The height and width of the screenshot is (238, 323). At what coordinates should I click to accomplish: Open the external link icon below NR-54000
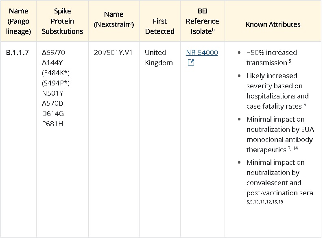tap(191, 62)
